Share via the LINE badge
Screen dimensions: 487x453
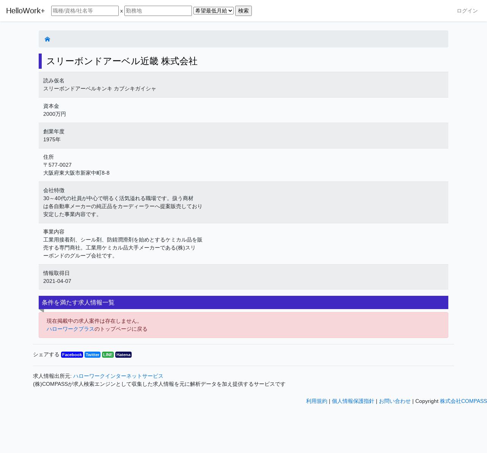[108, 355]
